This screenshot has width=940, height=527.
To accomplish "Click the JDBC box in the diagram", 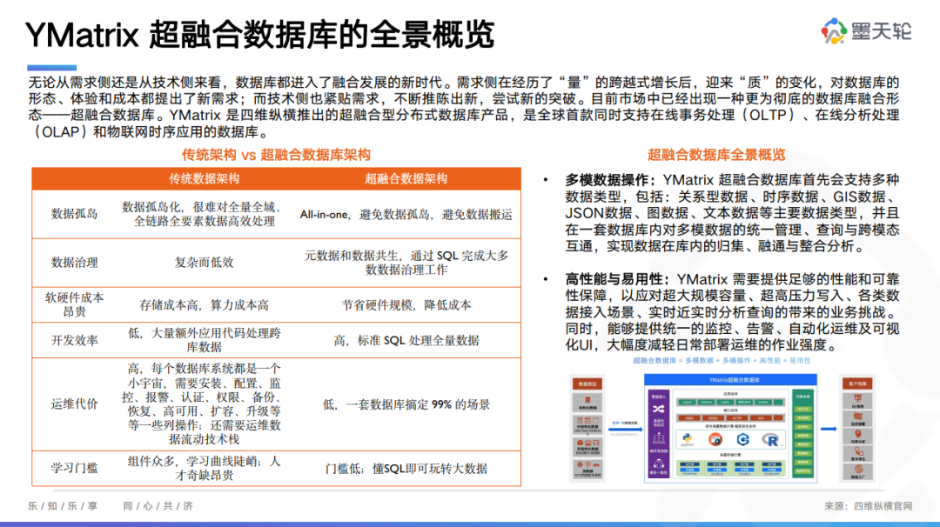I will point(688,418).
